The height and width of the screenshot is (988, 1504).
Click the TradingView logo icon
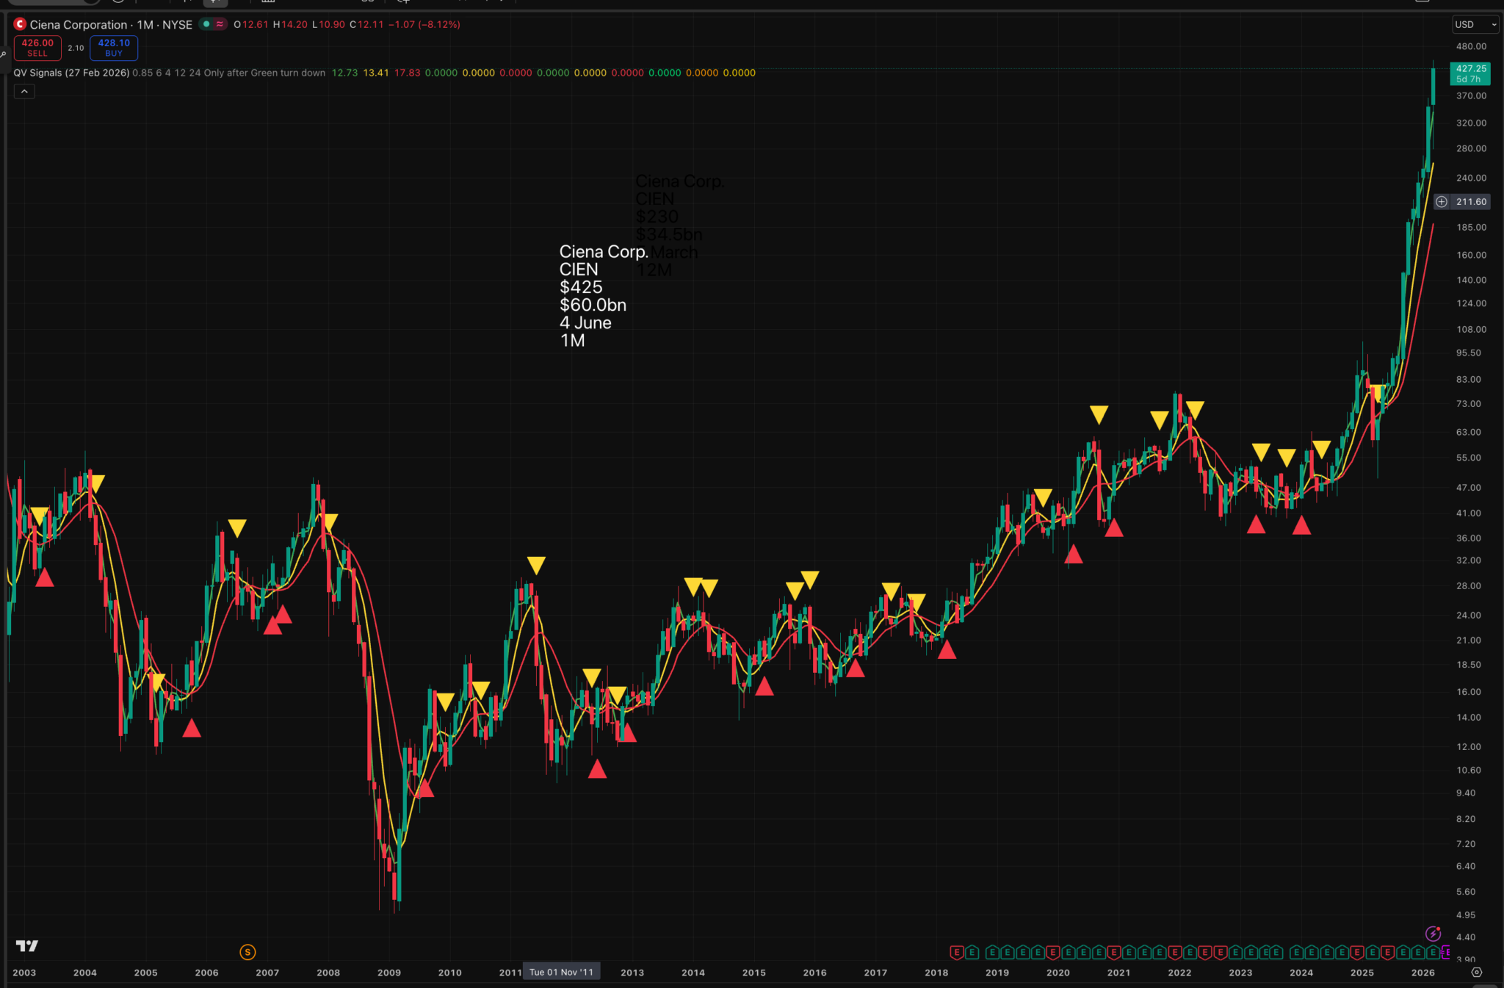tap(27, 945)
